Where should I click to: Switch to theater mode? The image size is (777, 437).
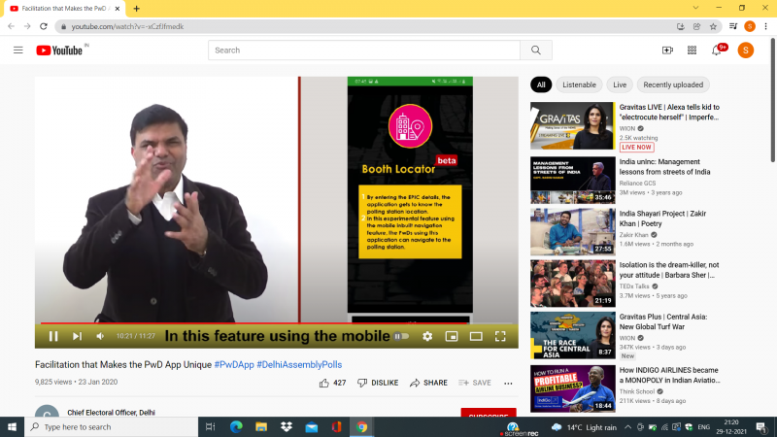pyautogui.click(x=476, y=336)
